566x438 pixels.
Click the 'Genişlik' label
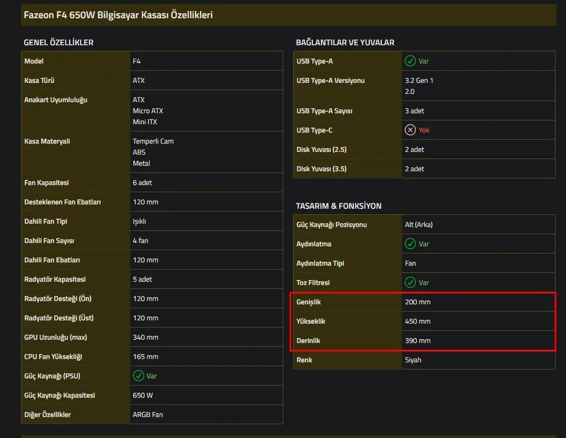pos(308,302)
